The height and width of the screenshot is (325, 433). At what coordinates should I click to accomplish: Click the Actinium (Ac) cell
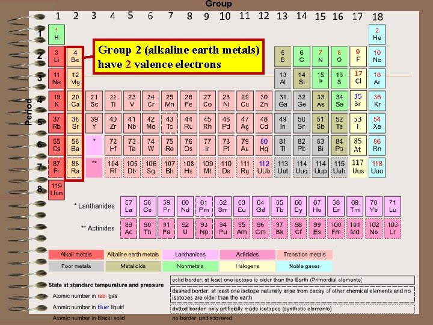tap(129, 229)
